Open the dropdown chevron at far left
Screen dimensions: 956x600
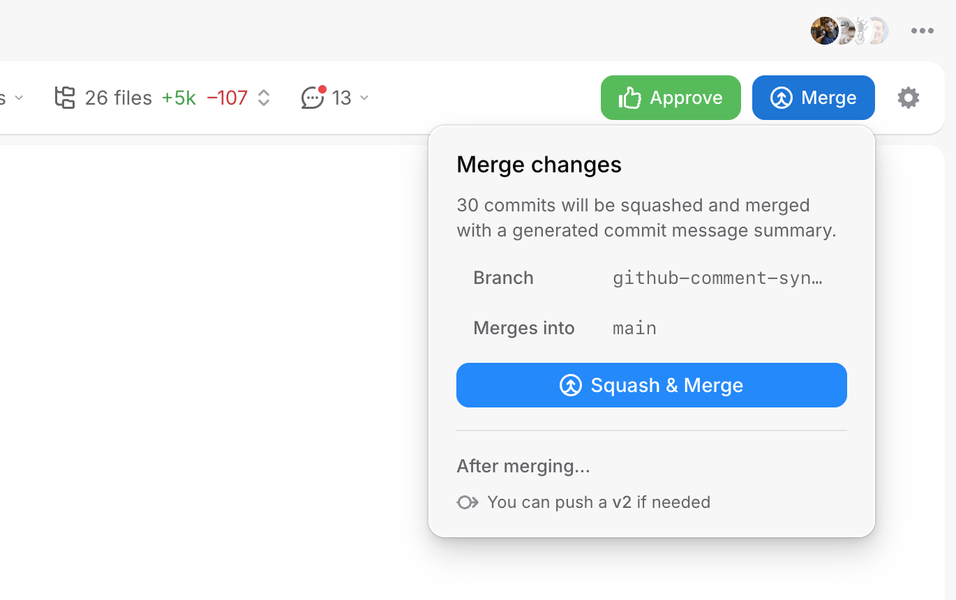19,98
